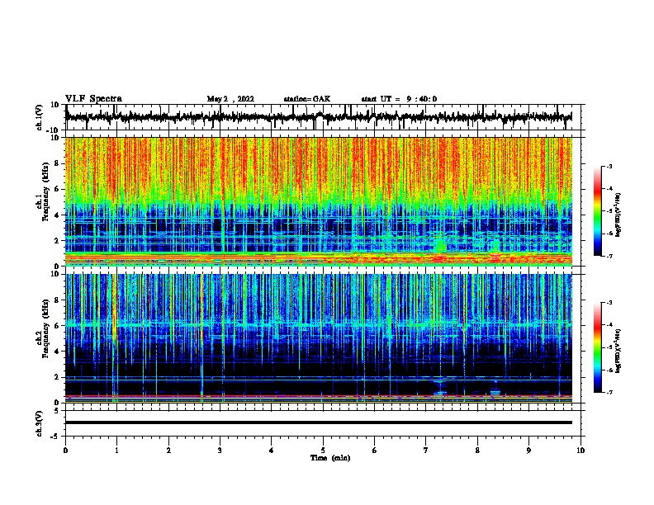Viewport: 654px width, 505px height.
Task: Click inside the ch.1 spectrogram panel
Action: [x=319, y=201]
